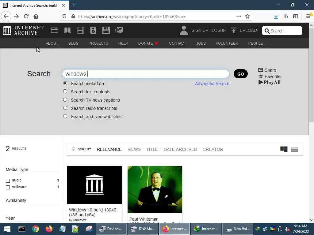Viewport: 314px width, 235px height.
Task: Open PROJECTS in the nav bar
Action: [x=98, y=43]
